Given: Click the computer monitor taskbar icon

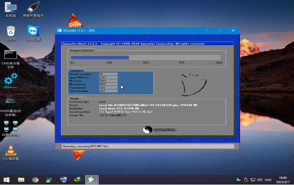Looking at the screenshot, I should [63, 180].
